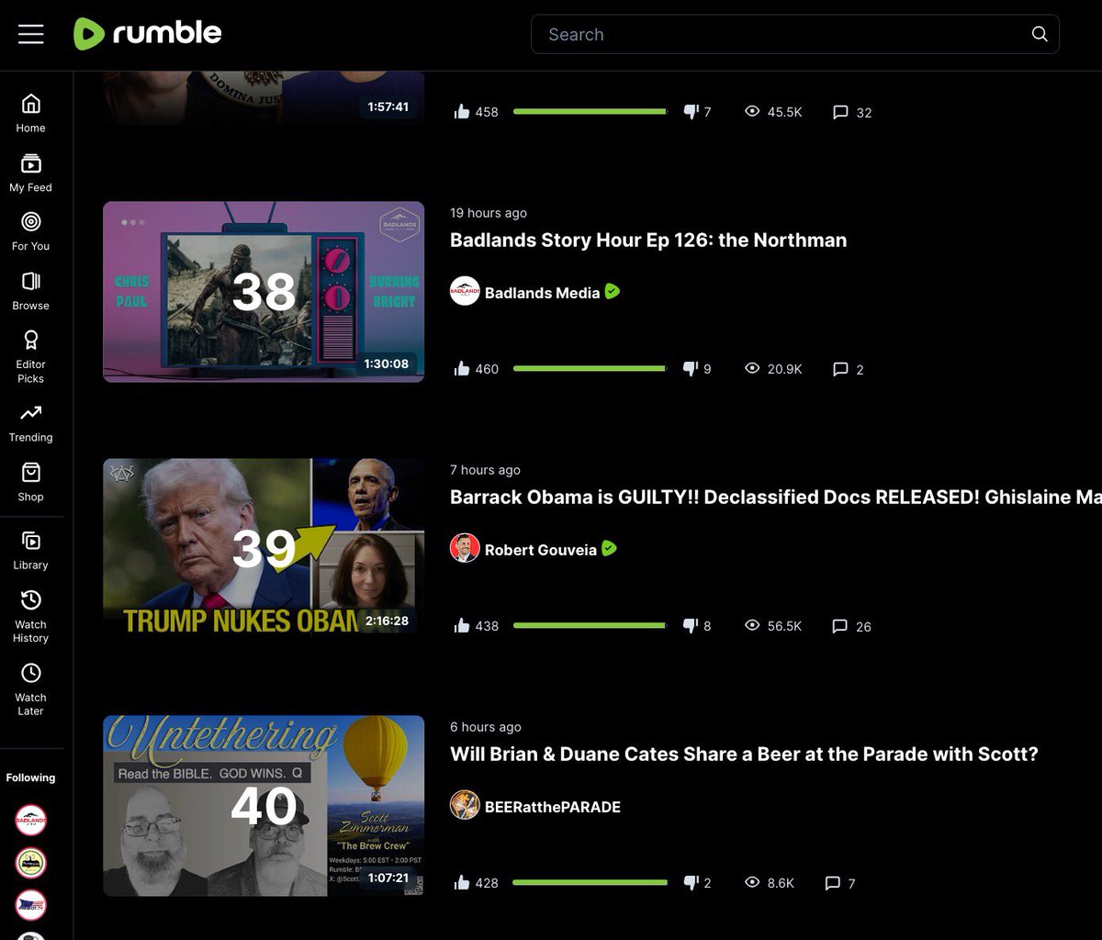Click like ratio bar for BEERatthePARADE video
Viewport: 1102px width, 940px height.
[x=590, y=882]
